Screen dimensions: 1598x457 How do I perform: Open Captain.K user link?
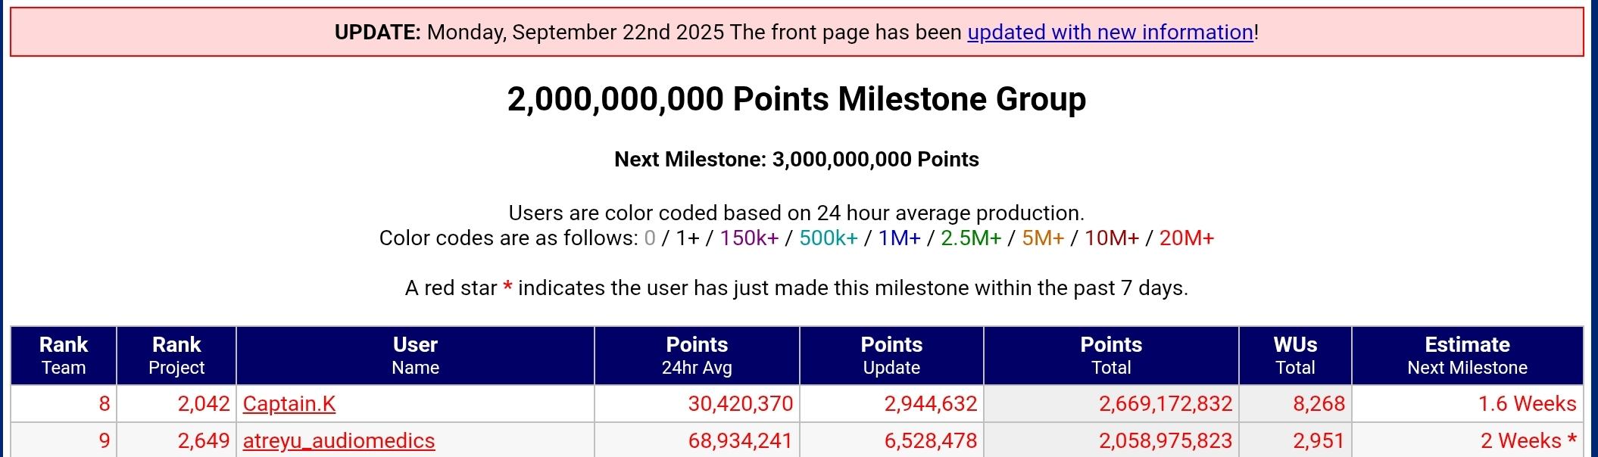[x=289, y=404]
